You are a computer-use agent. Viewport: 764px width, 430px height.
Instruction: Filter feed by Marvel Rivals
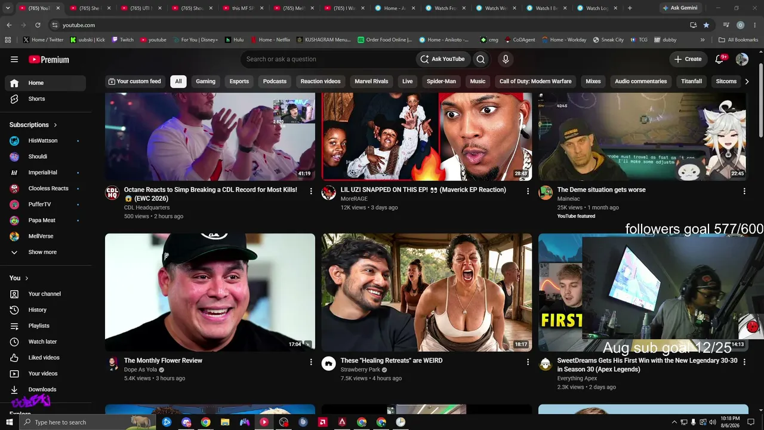pyautogui.click(x=371, y=81)
